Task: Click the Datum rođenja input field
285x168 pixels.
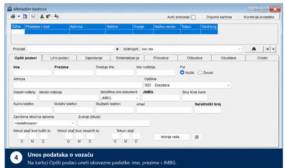Action: pos(25,98)
